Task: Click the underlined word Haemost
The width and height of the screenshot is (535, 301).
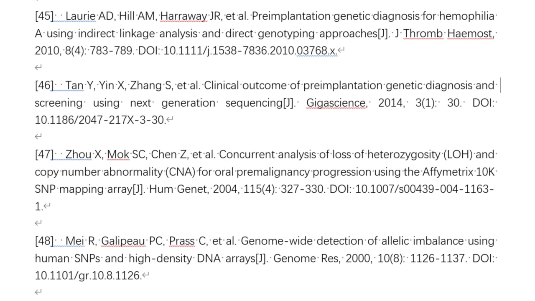Action: (470, 33)
